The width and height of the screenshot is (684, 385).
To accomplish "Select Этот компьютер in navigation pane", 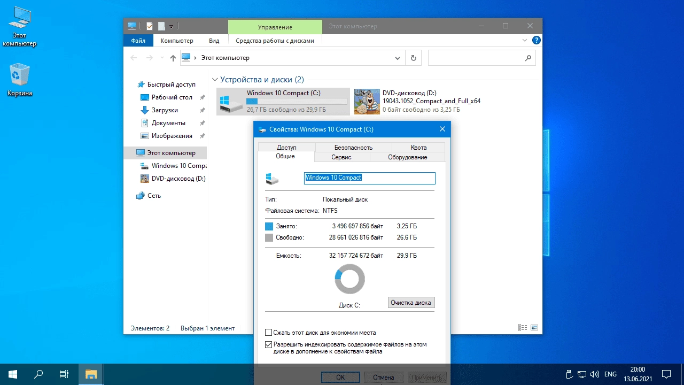I will (165, 153).
